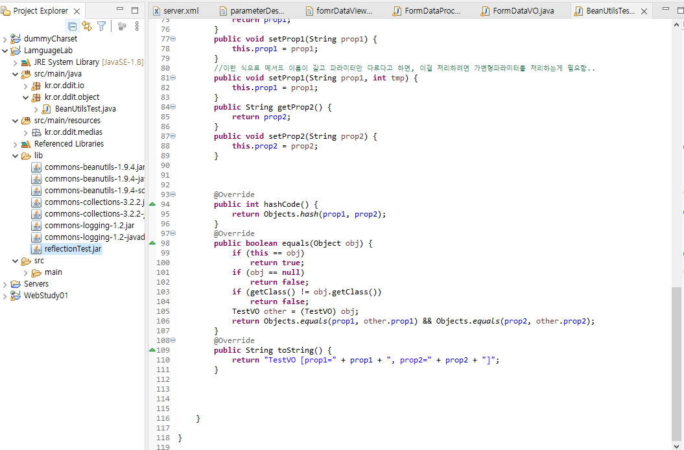Click override marker on line 109
Screen dimensions: 684x450
coord(152,349)
